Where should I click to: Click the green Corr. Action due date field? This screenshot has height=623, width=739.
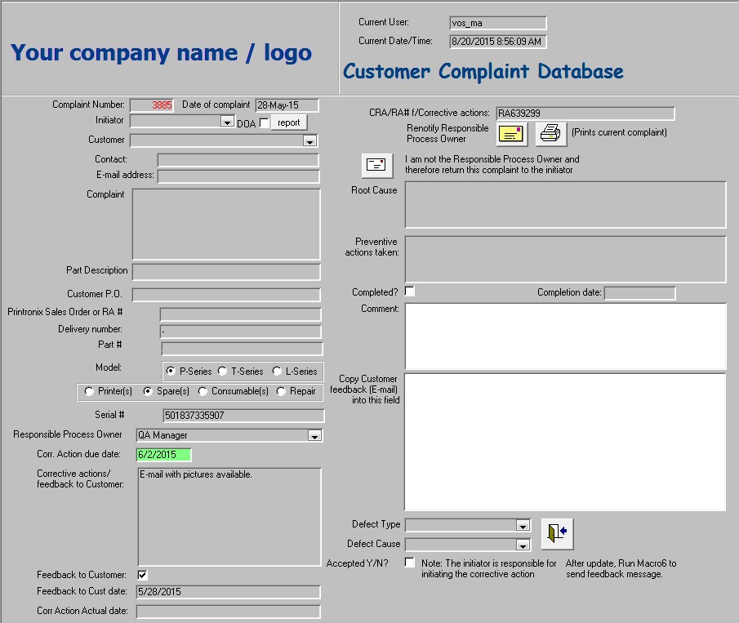point(164,455)
